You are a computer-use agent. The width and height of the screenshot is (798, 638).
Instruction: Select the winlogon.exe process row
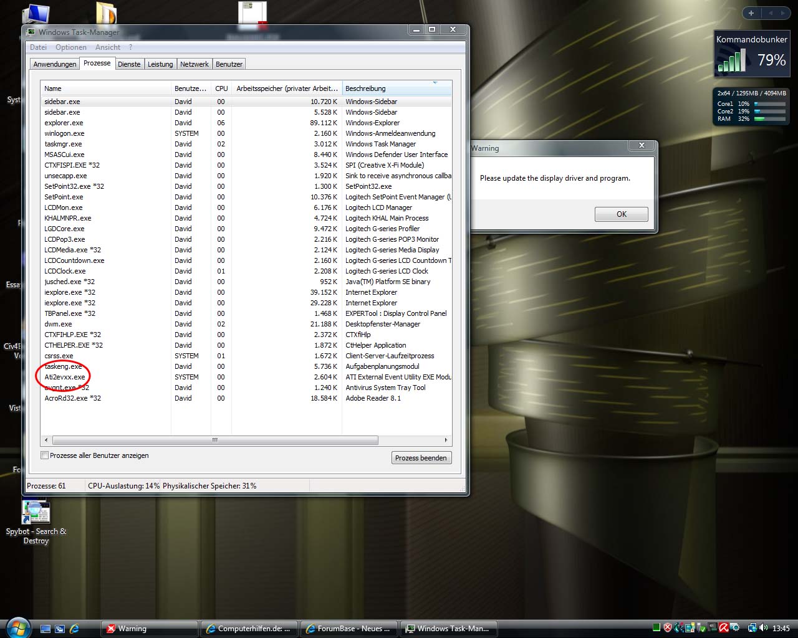pos(246,133)
